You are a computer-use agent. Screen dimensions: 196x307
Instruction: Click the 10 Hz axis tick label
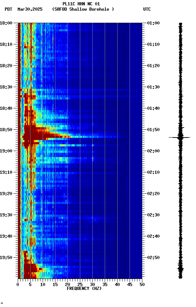point(43,285)
